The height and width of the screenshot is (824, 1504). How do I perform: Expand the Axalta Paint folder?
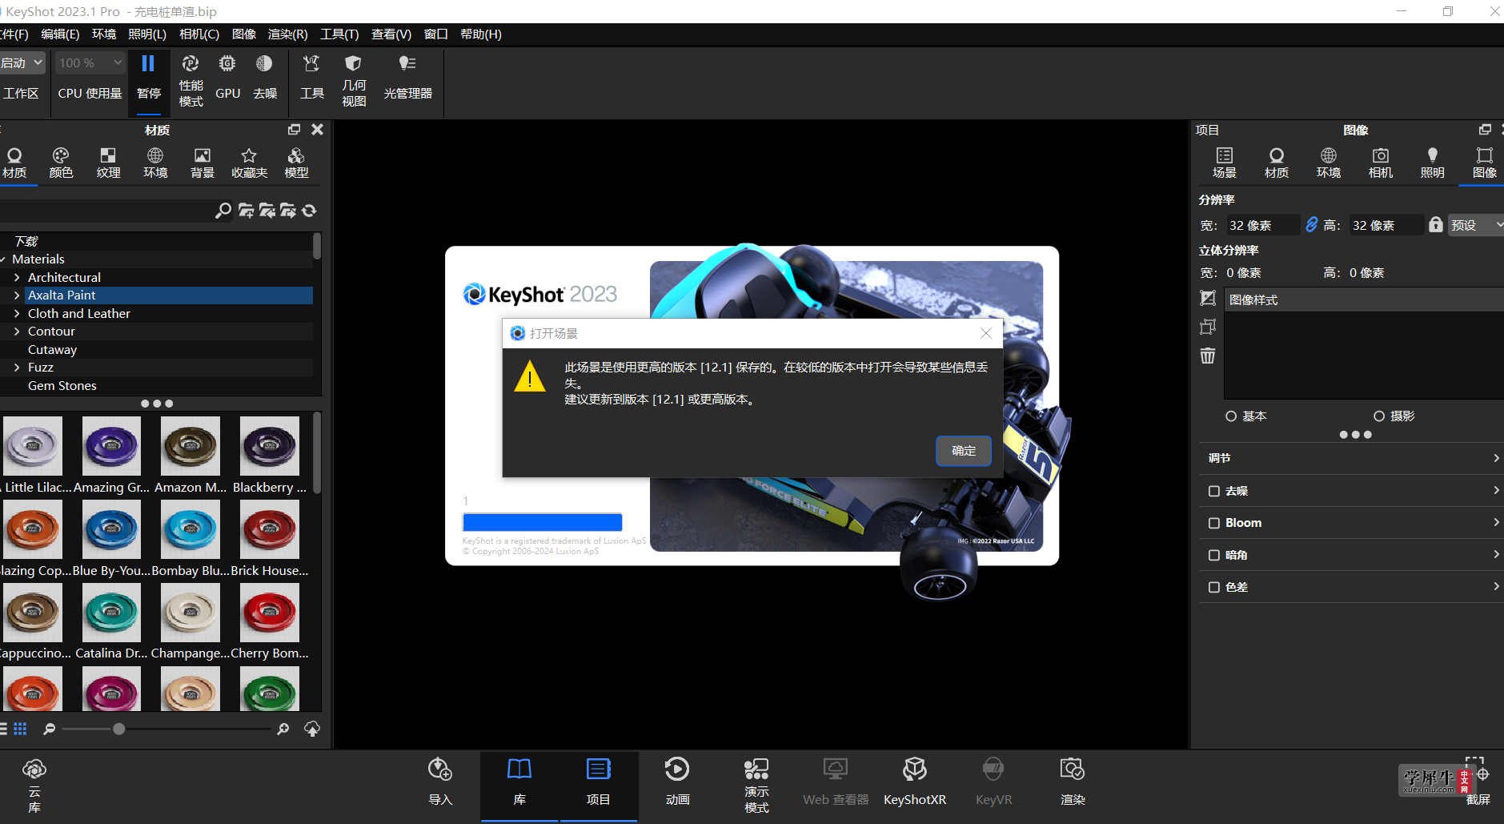coord(17,295)
